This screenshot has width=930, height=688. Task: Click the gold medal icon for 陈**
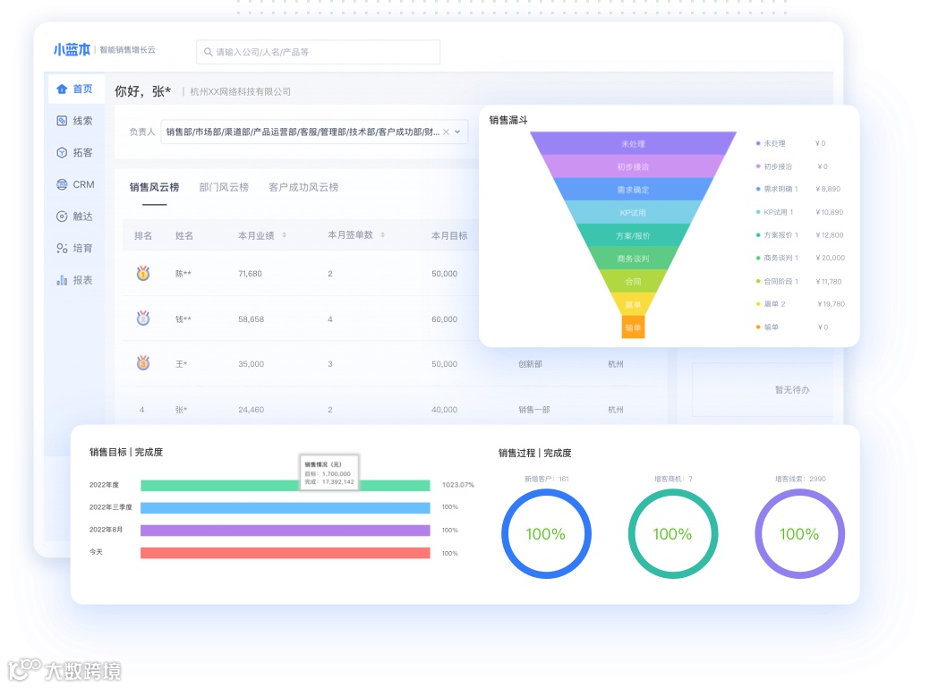(143, 273)
